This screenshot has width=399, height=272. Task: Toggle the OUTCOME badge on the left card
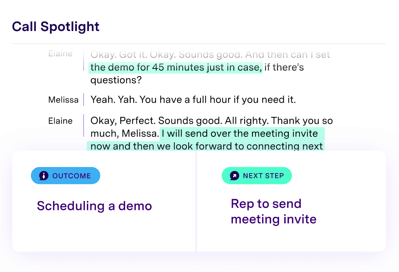coord(65,176)
